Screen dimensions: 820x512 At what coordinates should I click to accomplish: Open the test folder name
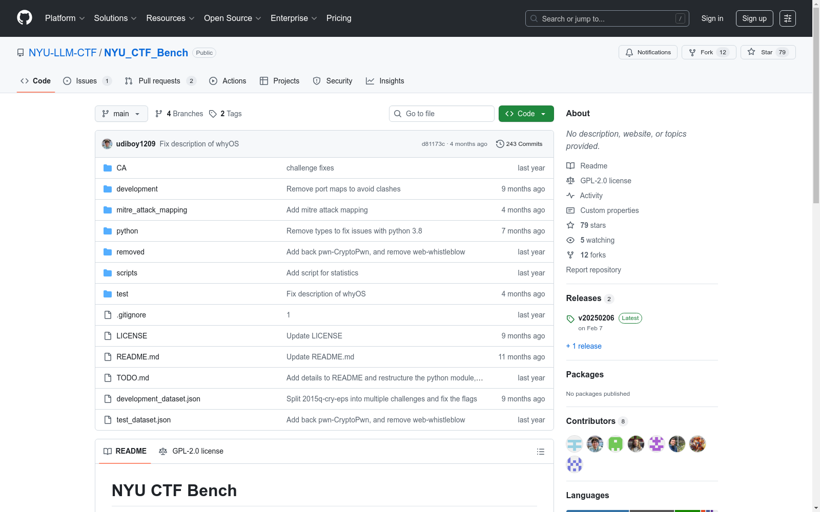coord(122,294)
